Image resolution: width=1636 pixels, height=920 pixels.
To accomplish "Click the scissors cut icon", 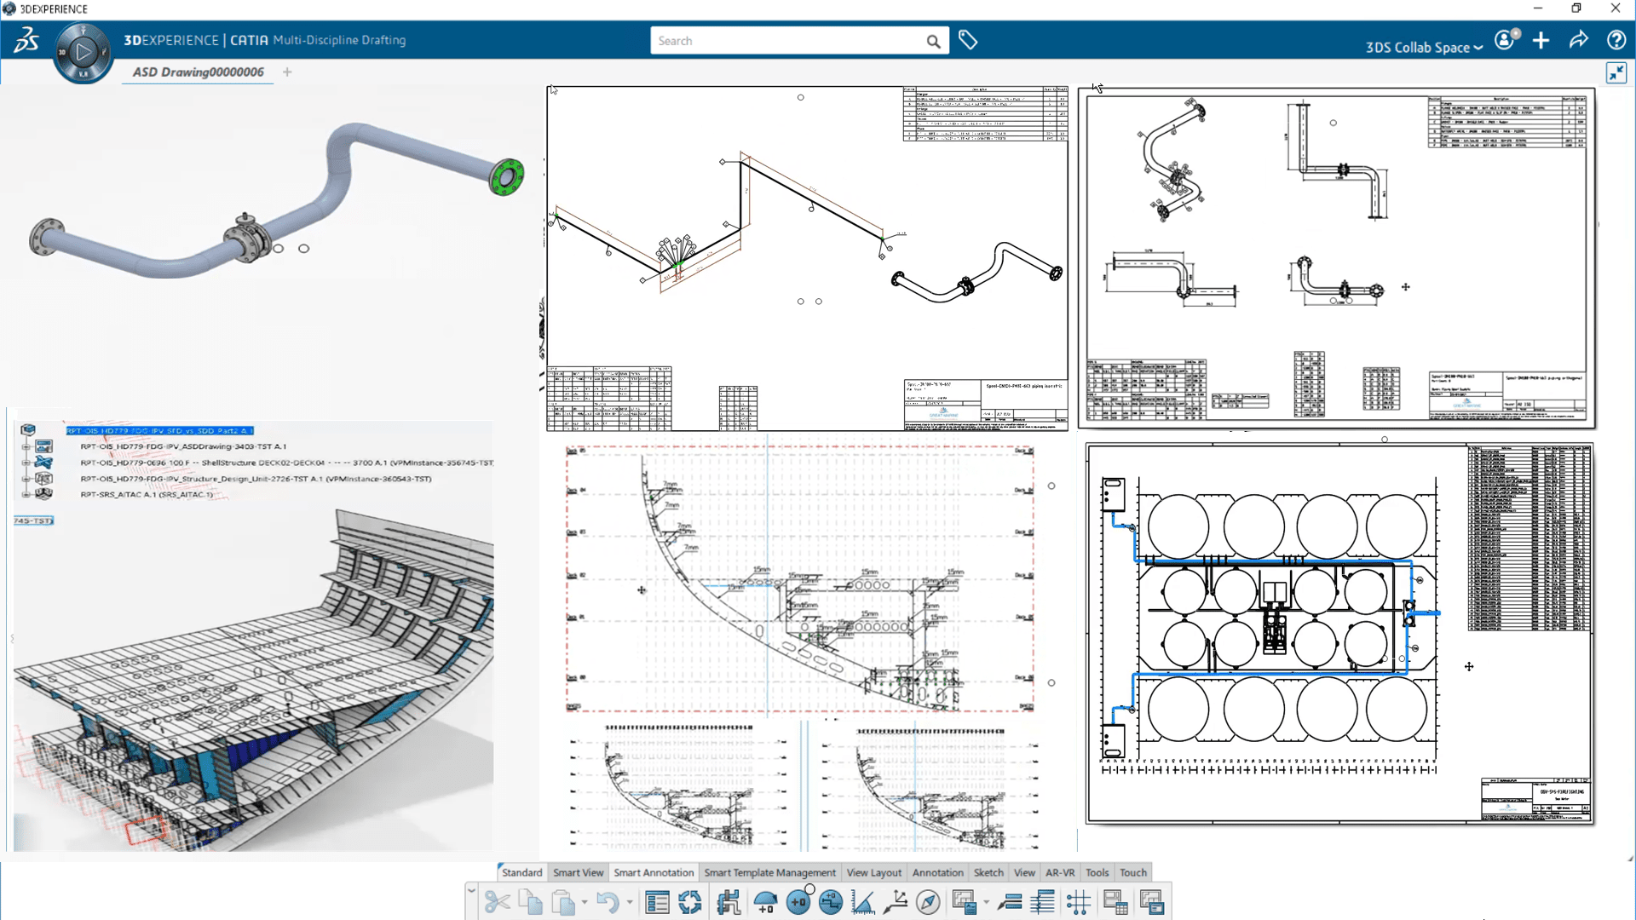I will [497, 902].
